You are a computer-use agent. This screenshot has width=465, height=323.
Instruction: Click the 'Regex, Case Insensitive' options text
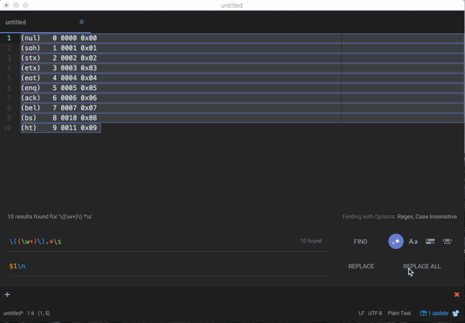(427, 217)
